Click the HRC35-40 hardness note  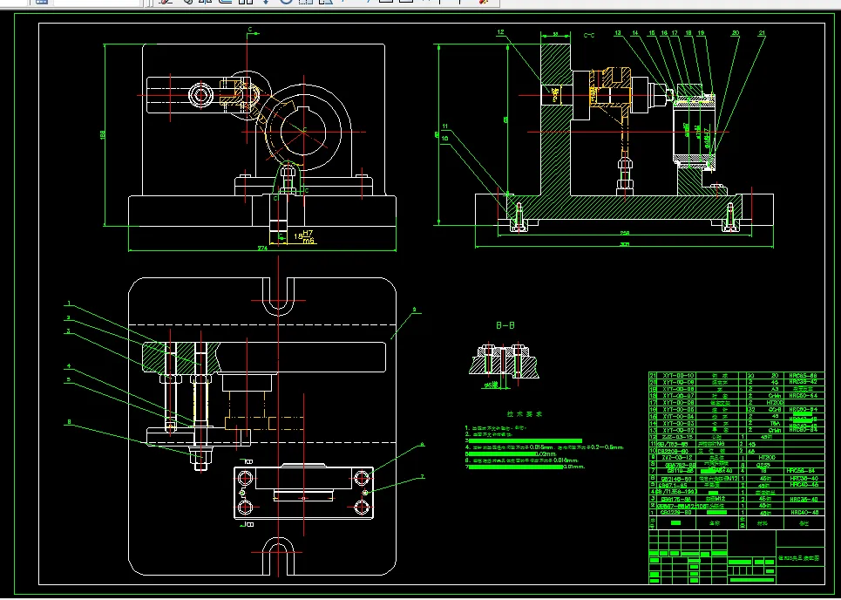804,499
